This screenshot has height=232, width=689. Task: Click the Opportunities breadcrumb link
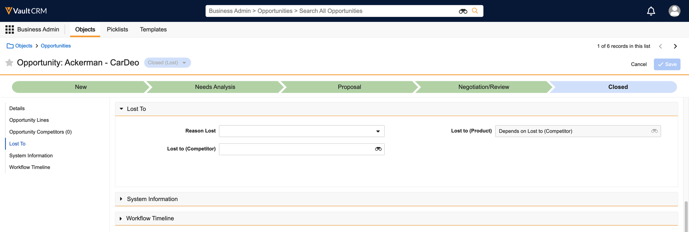coord(56,46)
